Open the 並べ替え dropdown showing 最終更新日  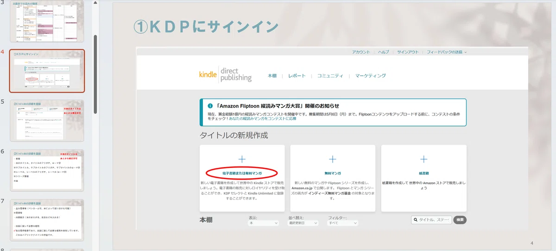click(303, 223)
